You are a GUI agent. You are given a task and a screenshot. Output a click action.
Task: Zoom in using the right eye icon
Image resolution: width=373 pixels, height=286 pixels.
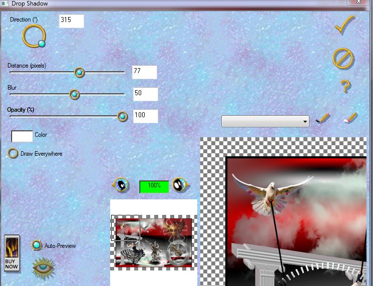pos(181,185)
